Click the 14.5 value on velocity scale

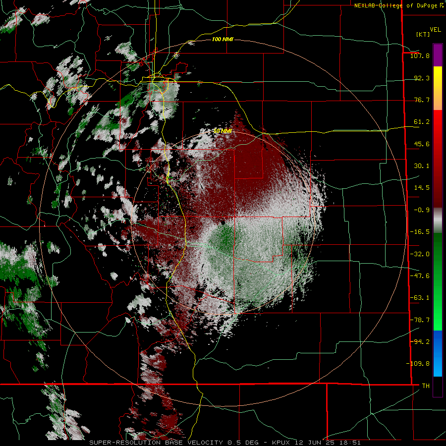pos(422,188)
